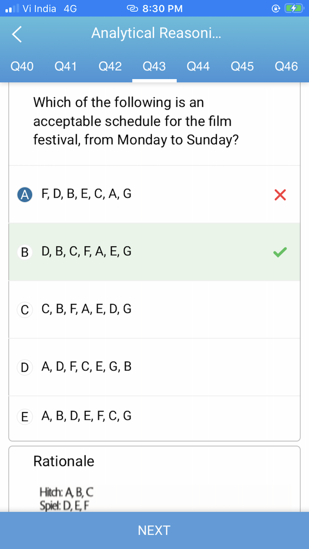Tap the Rationale section heading
This screenshot has width=309, height=549.
tap(64, 461)
